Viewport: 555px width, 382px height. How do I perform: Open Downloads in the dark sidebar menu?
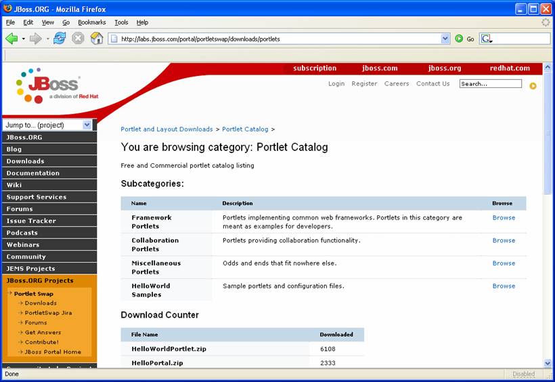(x=49, y=161)
